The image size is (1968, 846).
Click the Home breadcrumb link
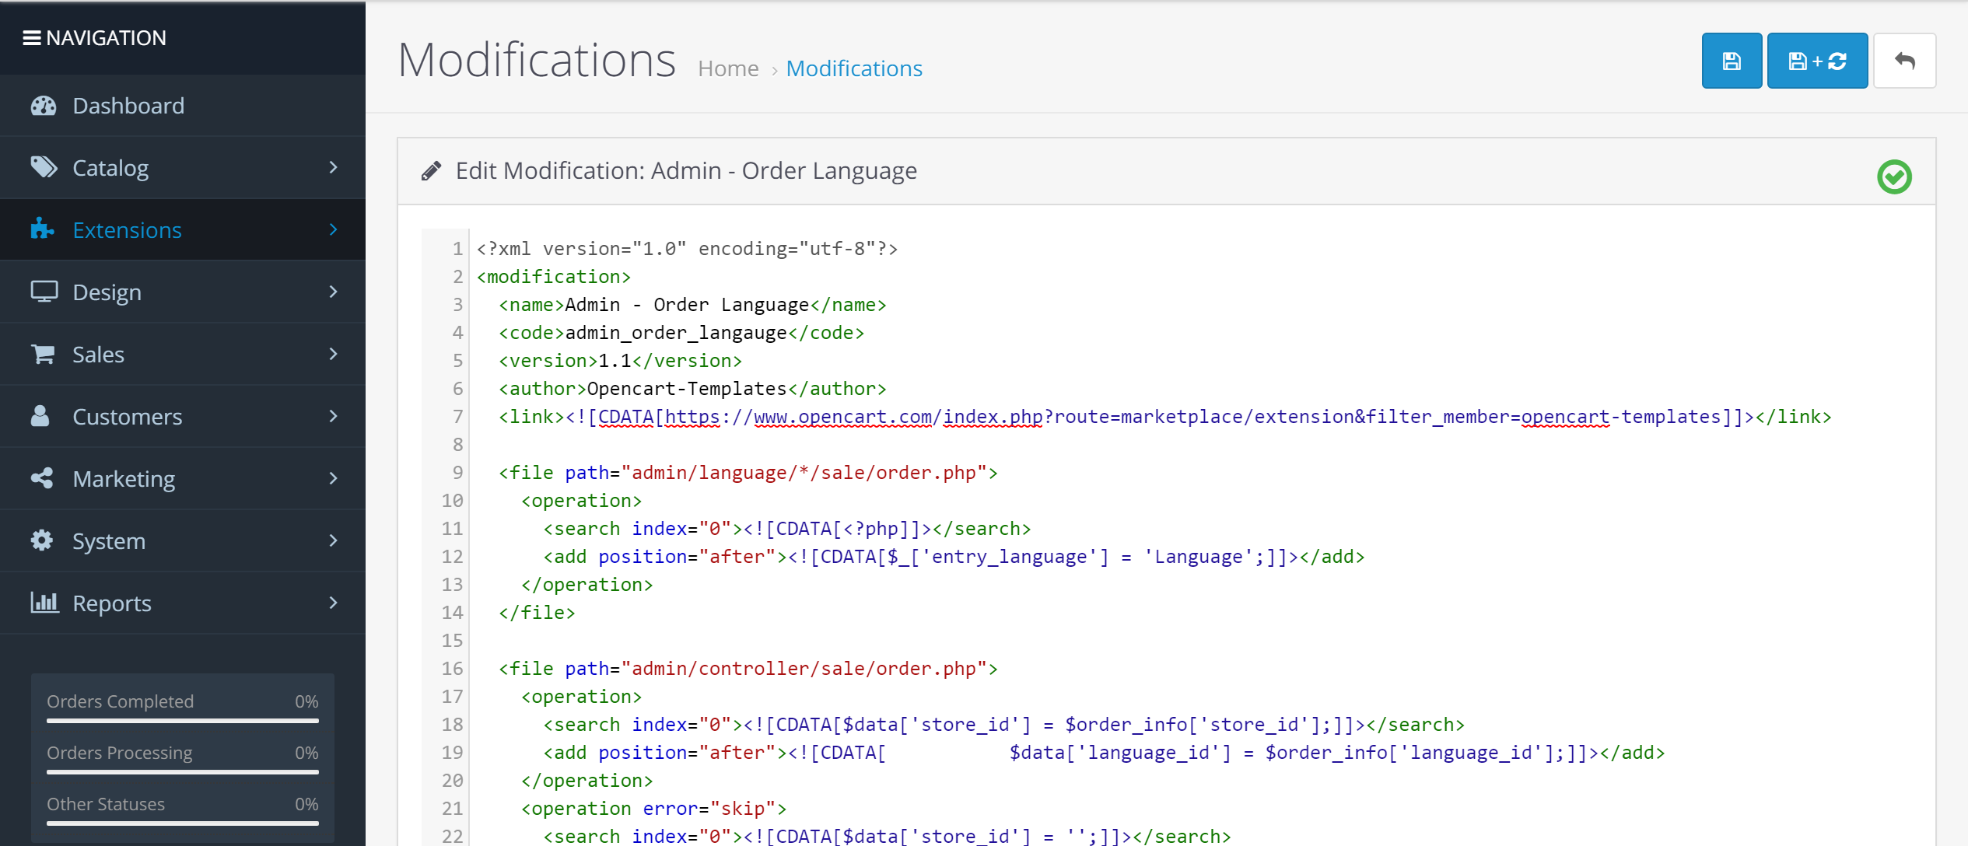726,68
